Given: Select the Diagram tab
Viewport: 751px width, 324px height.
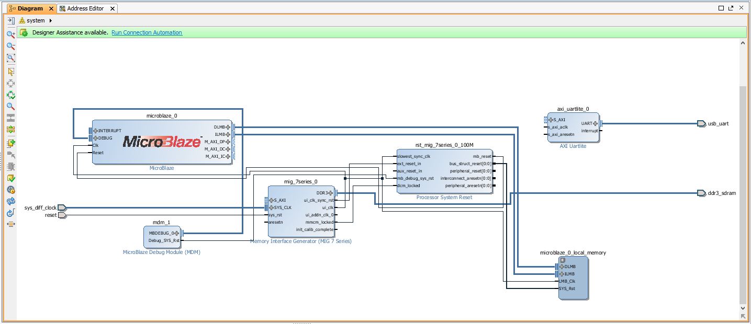Looking at the screenshot, I should tap(30, 8).
